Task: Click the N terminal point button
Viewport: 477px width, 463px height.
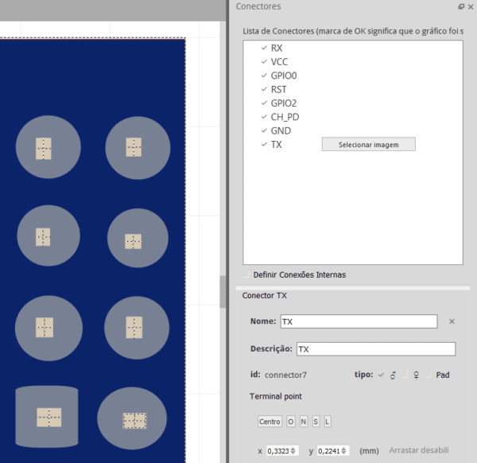Action: click(304, 422)
